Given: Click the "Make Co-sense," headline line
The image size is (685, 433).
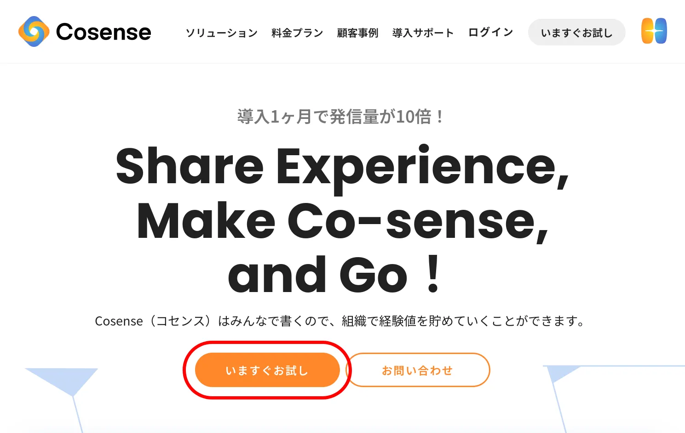Looking at the screenshot, I should click(342, 221).
